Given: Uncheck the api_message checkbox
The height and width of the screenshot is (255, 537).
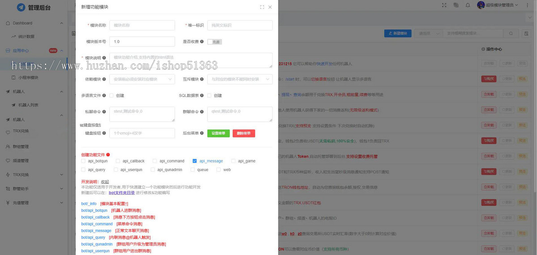Looking at the screenshot, I should point(195,161).
